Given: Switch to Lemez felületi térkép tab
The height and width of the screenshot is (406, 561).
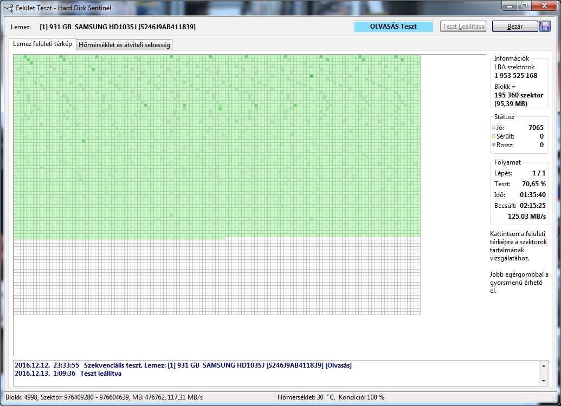Looking at the screenshot, I should tap(43, 44).
